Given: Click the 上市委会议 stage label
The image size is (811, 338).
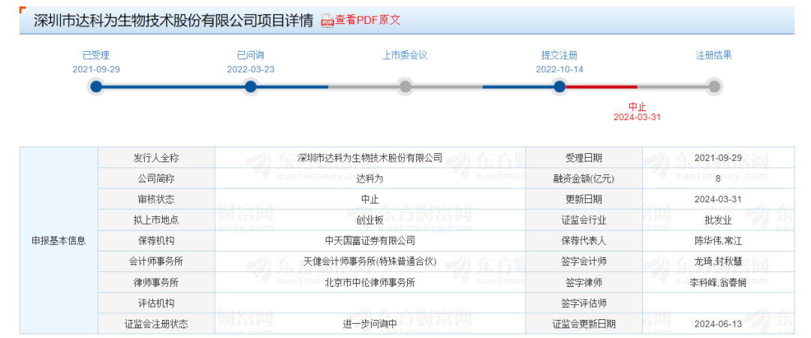Looking at the screenshot, I should (x=405, y=56).
